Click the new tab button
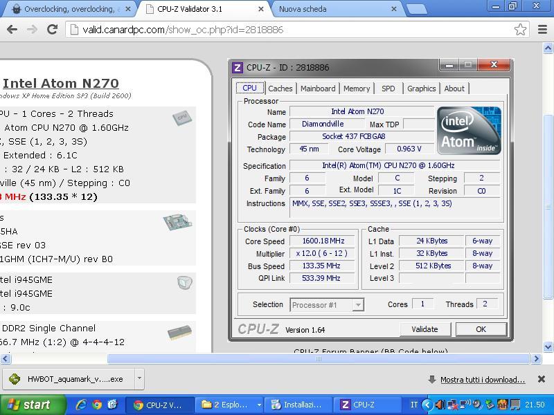Image resolution: width=554 pixels, height=415 pixels. (x=416, y=9)
